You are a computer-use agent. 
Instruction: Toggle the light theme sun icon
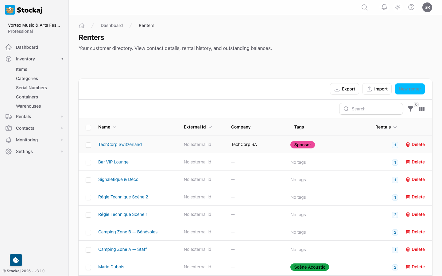pos(397,7)
